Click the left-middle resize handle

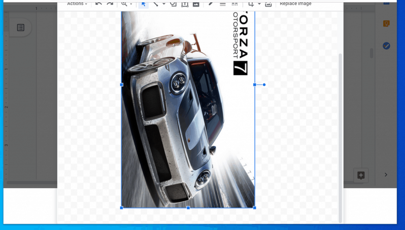(x=121, y=85)
